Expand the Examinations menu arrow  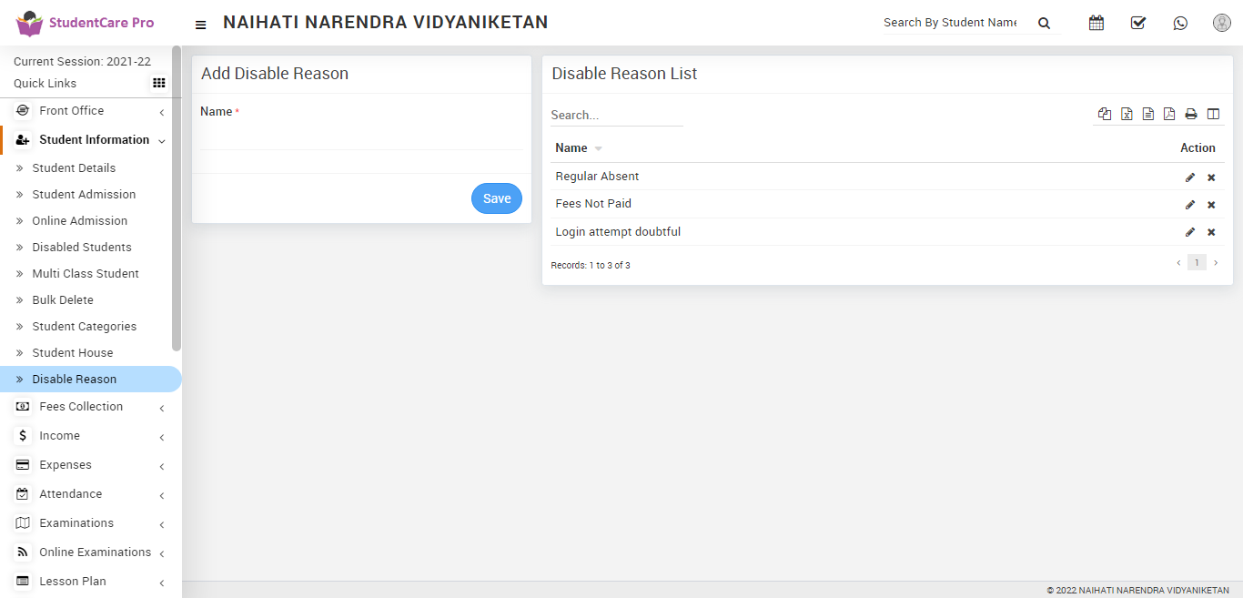point(161,524)
